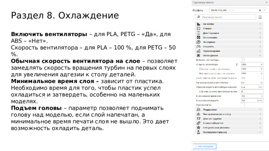The height and width of the screenshot is (151, 269).
Task: Collapse Охлаждение section via its chevron
Action: (260, 55)
